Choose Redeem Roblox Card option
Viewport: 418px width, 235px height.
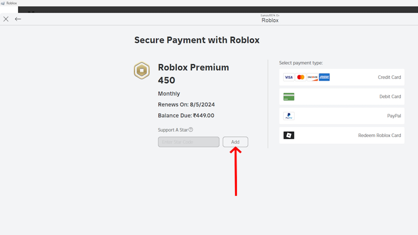pos(342,135)
